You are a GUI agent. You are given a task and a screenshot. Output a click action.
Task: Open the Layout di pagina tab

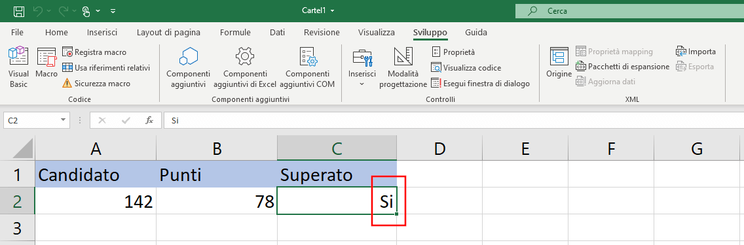pos(168,33)
